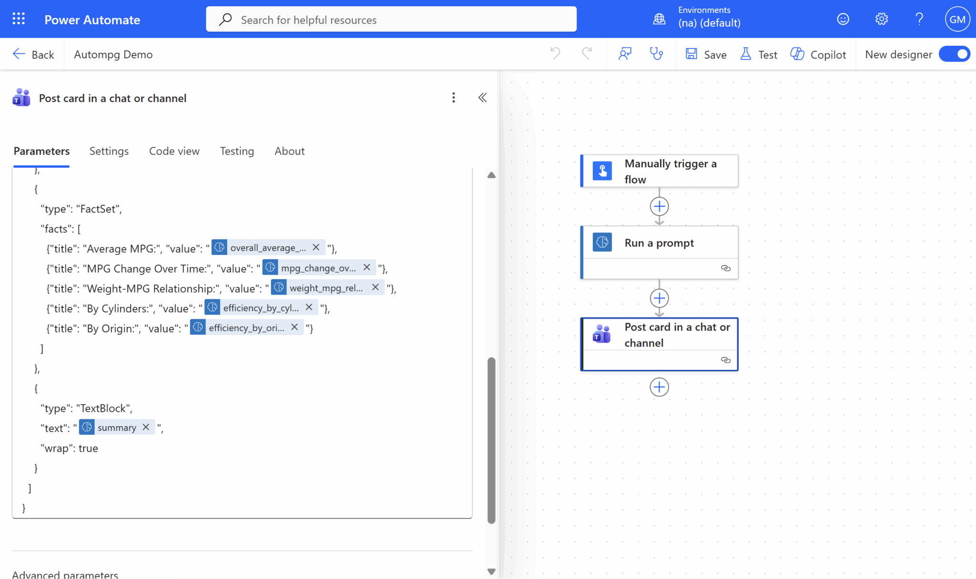Remove the summary dynamic content token
Image resolution: width=976 pixels, height=579 pixels.
[x=146, y=427]
